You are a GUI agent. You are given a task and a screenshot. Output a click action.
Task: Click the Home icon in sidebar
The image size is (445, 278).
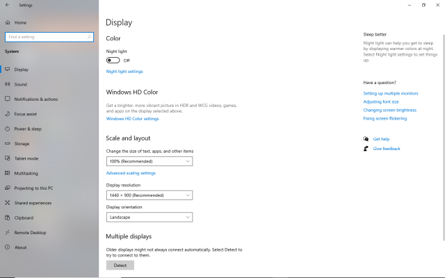(7, 22)
